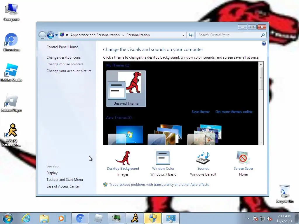The width and height of the screenshot is (299, 224).
Task: Go to Control Panel Home
Action: [62, 47]
